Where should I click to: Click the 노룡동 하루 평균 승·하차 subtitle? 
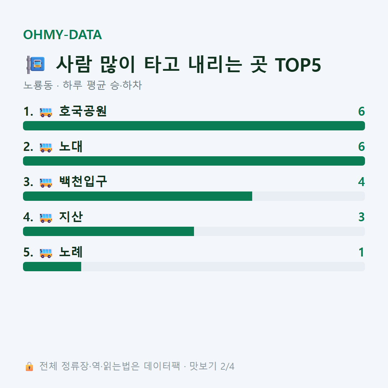[82, 85]
